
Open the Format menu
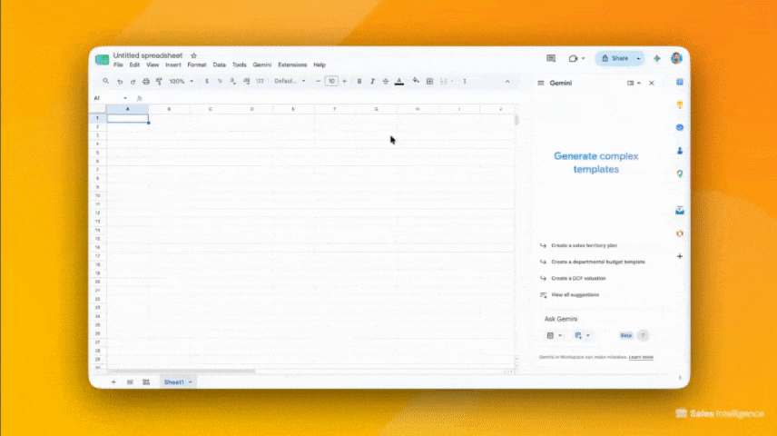197,65
